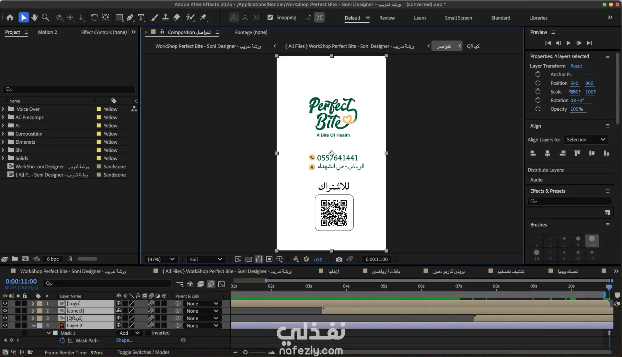Select the Hand tool

(x=34, y=17)
